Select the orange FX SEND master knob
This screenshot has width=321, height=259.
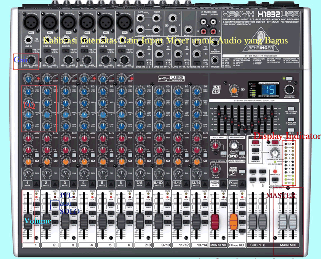pos(234,90)
